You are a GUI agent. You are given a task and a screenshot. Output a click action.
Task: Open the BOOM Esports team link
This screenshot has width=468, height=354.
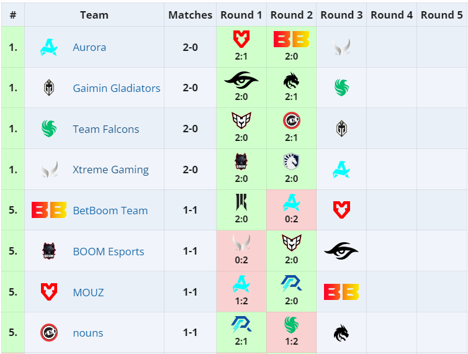(109, 252)
